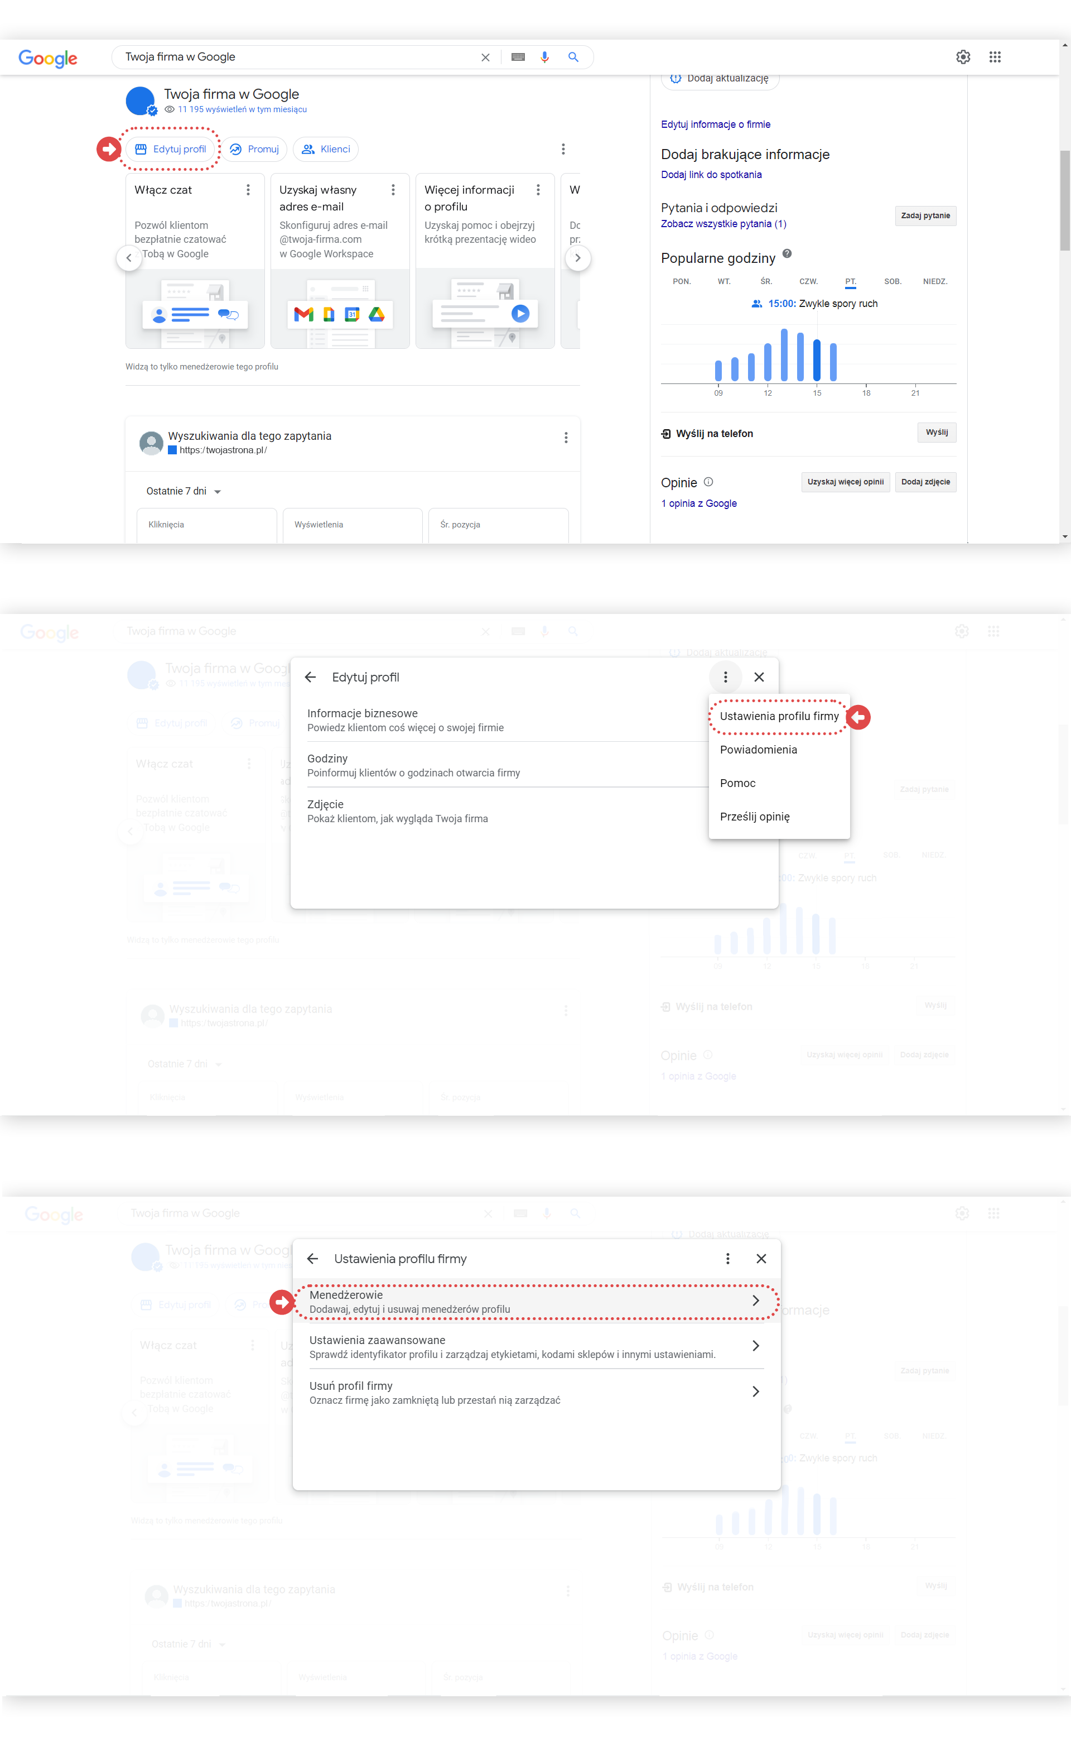The image size is (1071, 1737).
Task: Open the options menu on the Włącz czat card
Action: coord(248,190)
